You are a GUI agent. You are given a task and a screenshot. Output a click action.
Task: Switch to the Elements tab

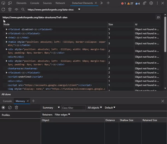21,3
